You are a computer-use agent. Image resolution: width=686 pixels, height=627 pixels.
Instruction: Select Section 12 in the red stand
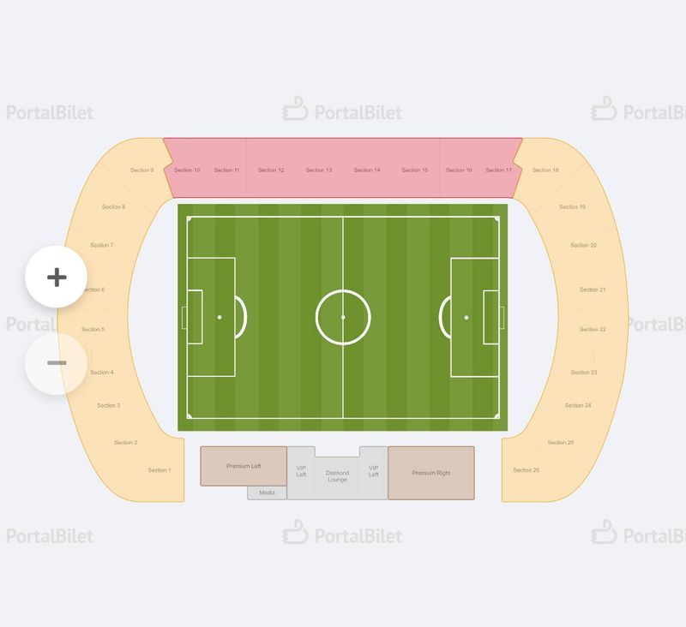[271, 170]
